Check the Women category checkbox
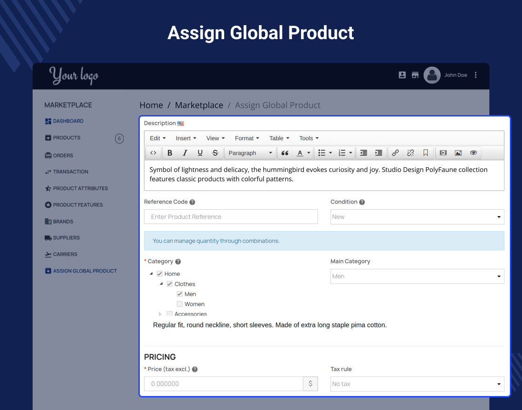 point(179,304)
